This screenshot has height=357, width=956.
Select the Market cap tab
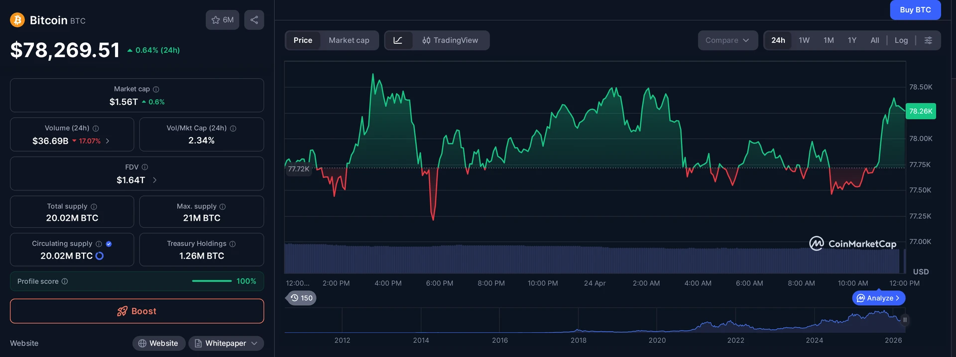tap(349, 40)
